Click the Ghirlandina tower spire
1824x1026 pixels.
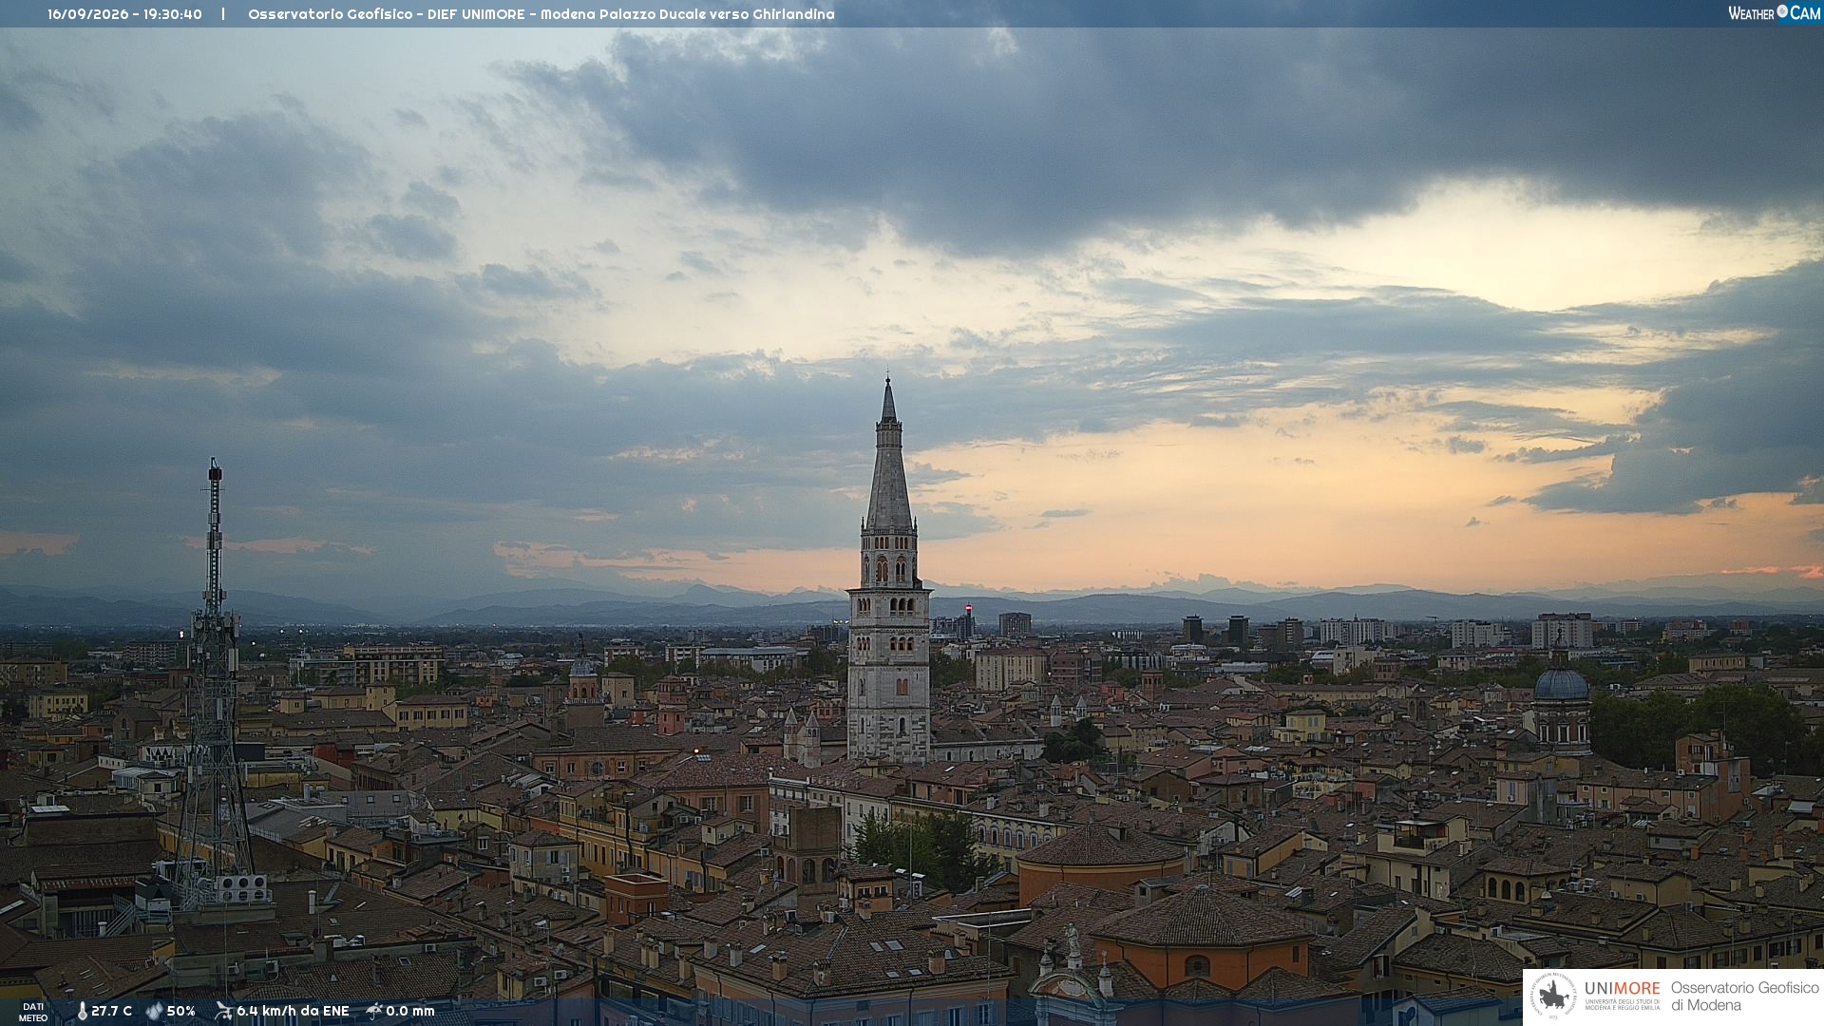coord(889,454)
